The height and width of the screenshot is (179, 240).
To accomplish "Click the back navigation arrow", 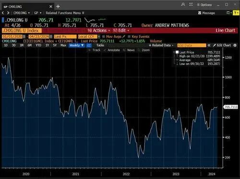I will (3, 13).
